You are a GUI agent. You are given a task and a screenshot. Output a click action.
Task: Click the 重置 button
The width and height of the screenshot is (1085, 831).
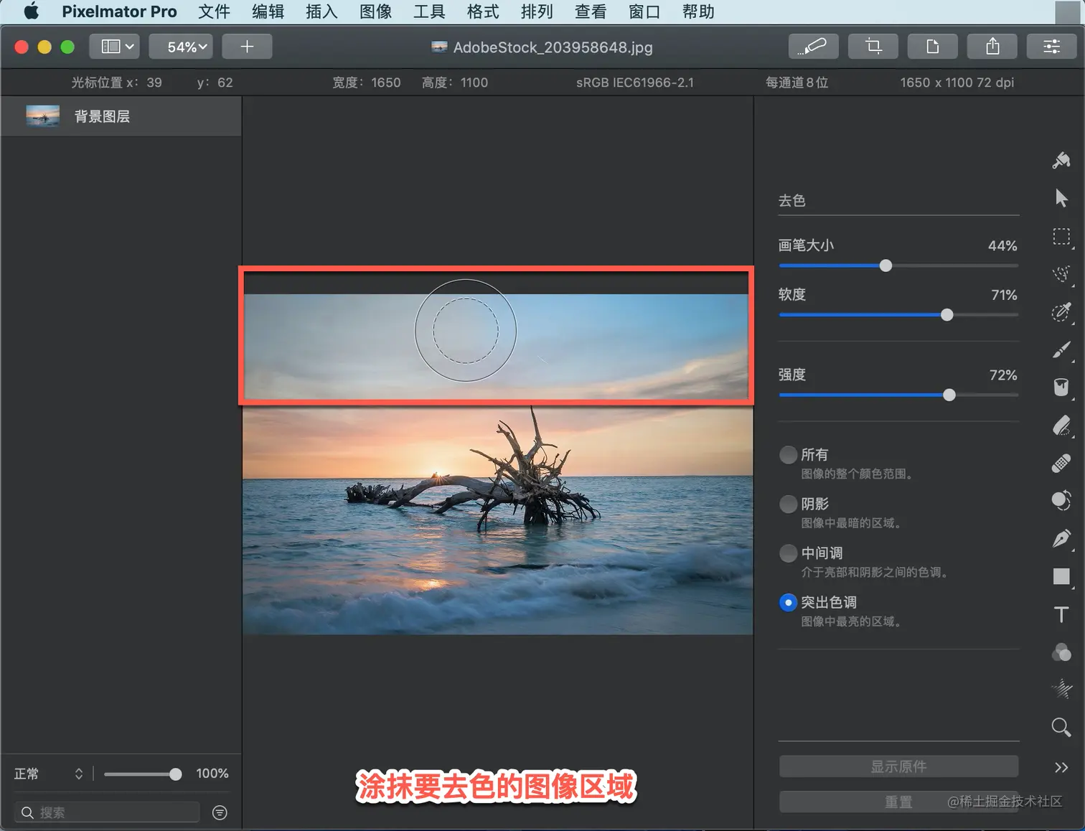pos(898,802)
